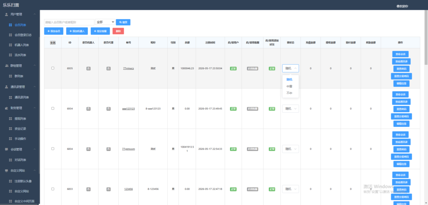Image resolution: width=428 pixels, height=205 pixels.
Task: Click the grid icon beside 群列表
Action: (x=10, y=76)
